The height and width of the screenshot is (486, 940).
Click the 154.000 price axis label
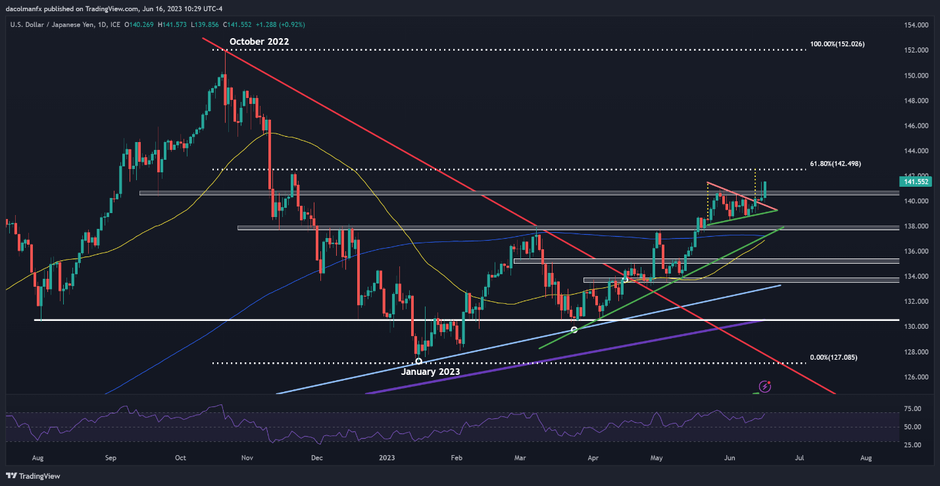coord(915,25)
